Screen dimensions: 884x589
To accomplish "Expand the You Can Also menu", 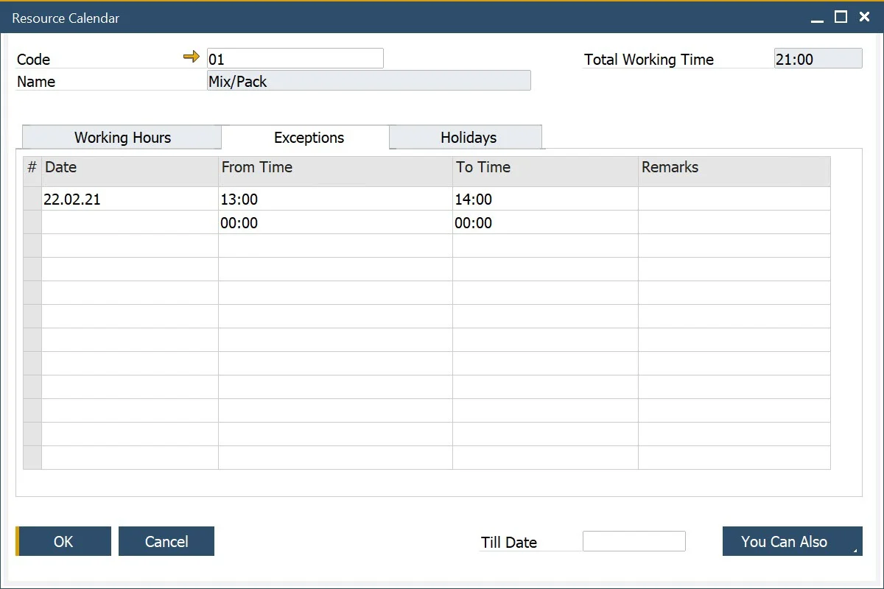I will click(x=792, y=541).
